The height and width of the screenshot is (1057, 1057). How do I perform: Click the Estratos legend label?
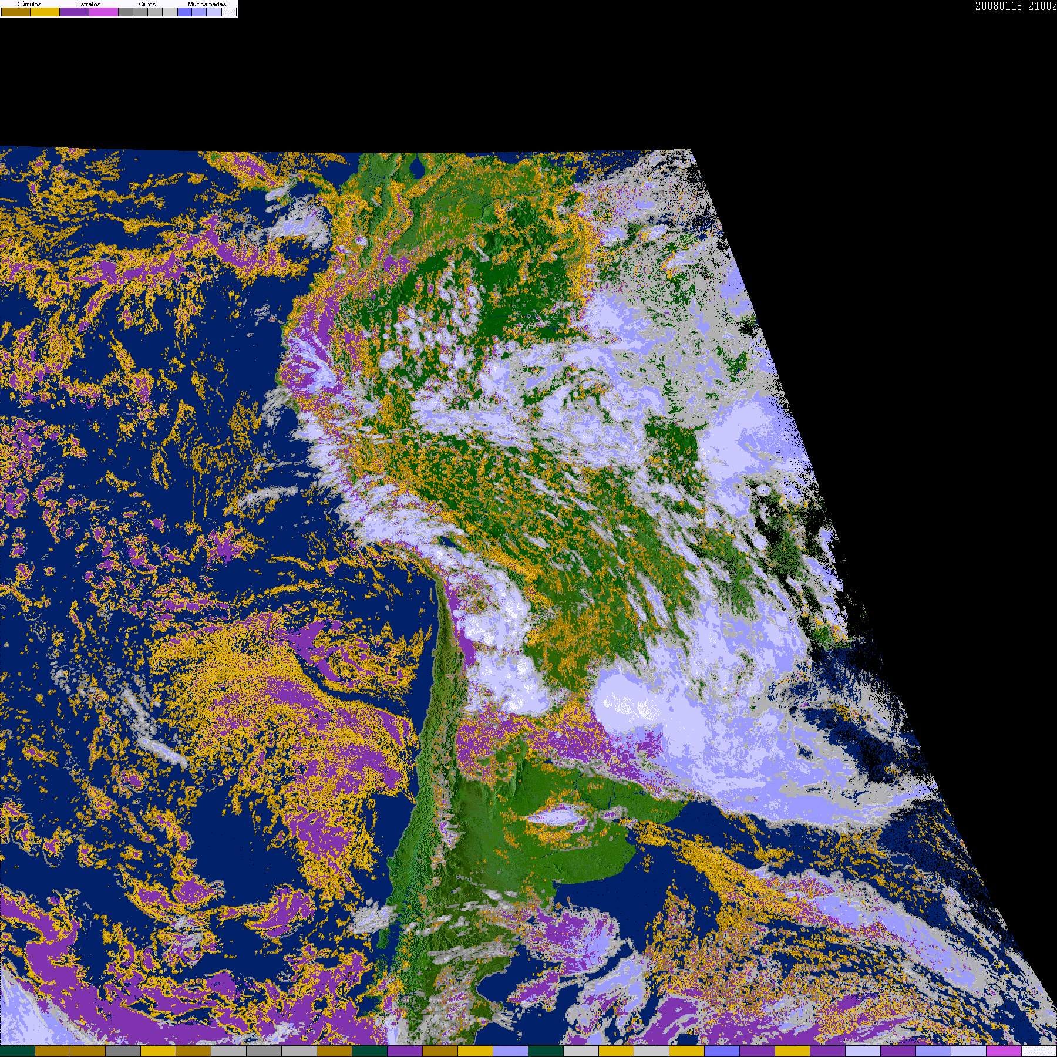pyautogui.click(x=89, y=4)
